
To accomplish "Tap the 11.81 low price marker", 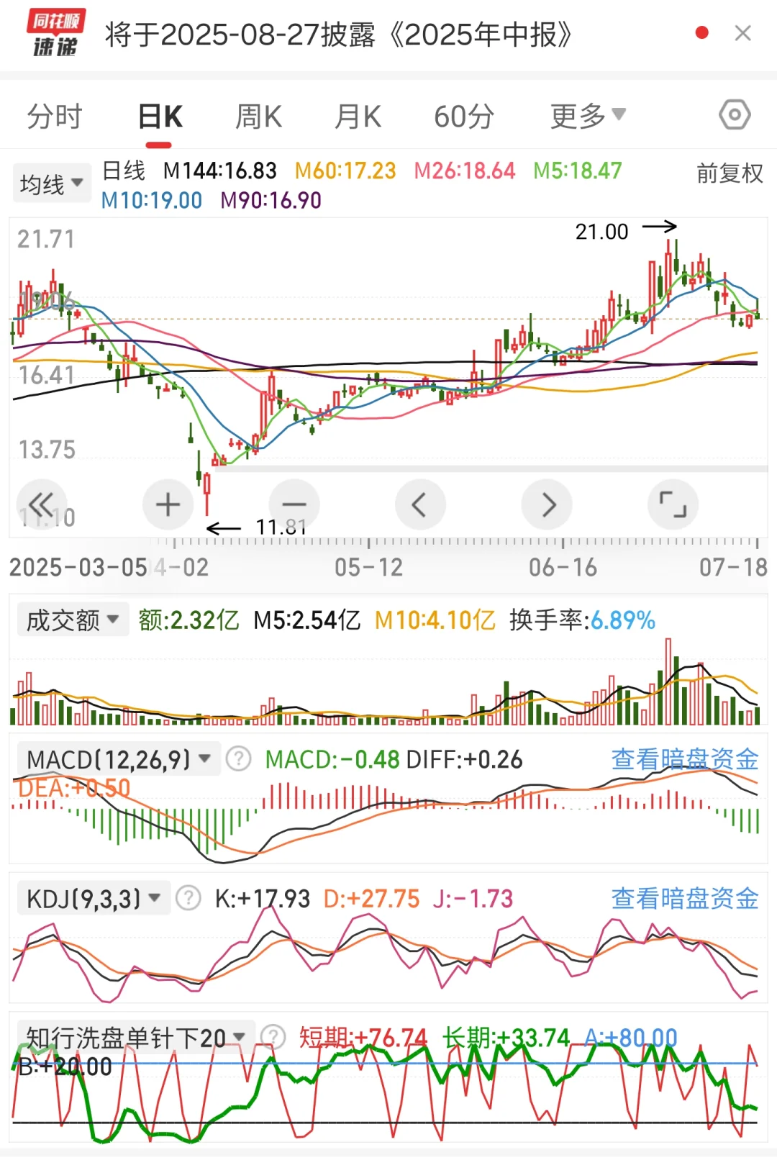I will coord(281,527).
